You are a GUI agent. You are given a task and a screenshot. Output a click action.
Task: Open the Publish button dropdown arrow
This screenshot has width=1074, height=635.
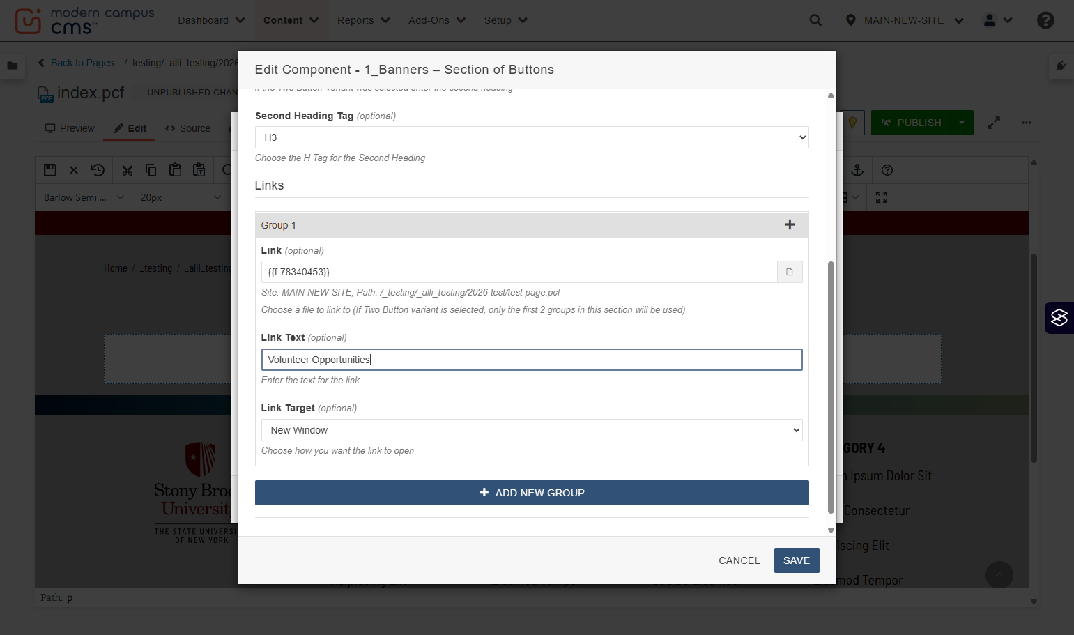click(962, 123)
